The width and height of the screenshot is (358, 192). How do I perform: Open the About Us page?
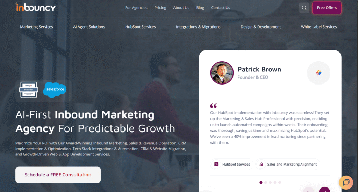coord(181,8)
